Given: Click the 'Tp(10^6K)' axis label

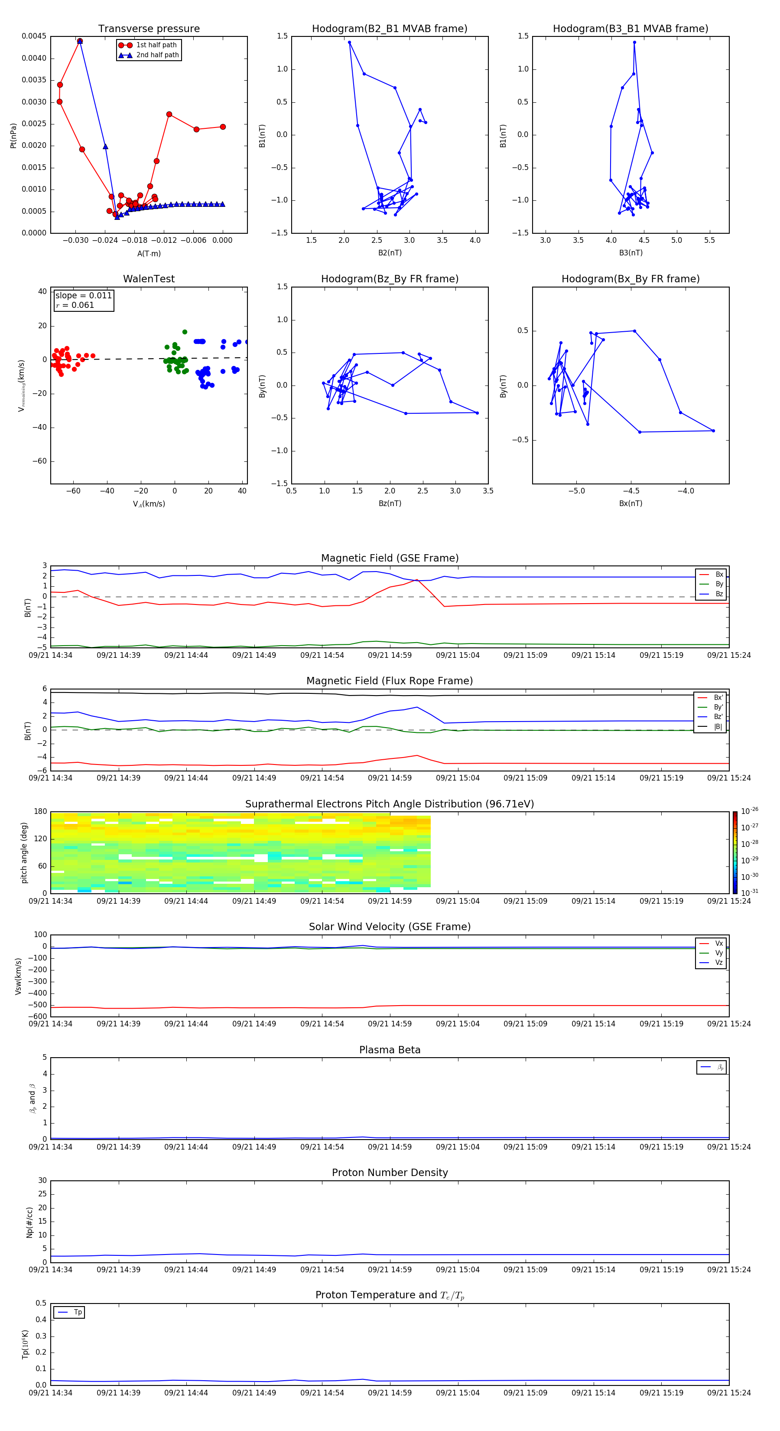Looking at the screenshot, I should point(25,1344).
